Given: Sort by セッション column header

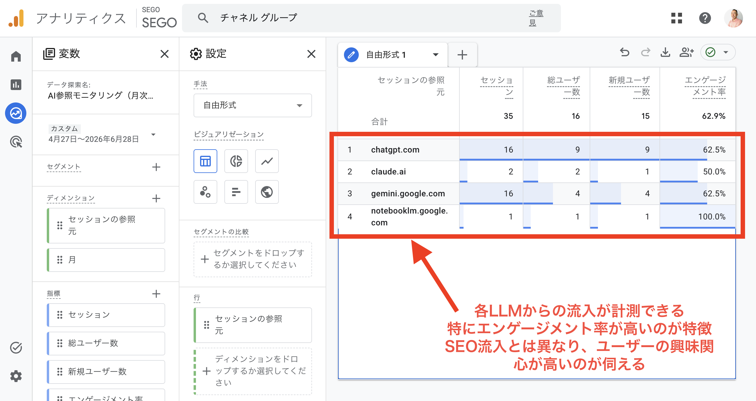Looking at the screenshot, I should [x=496, y=86].
